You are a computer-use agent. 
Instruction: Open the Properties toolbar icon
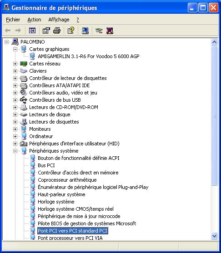[46, 30]
